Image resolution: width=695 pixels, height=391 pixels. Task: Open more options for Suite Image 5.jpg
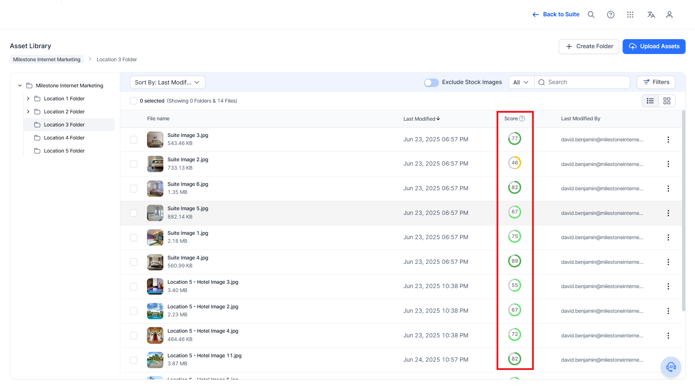(x=668, y=213)
